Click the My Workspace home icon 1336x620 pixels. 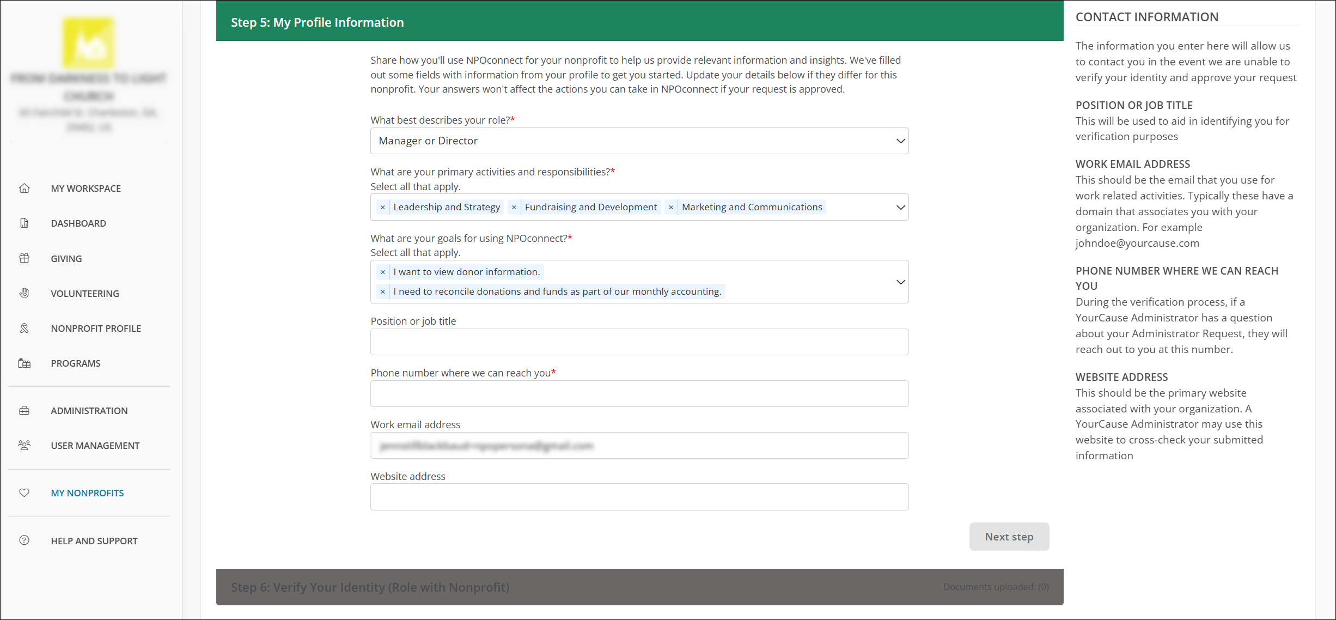(x=24, y=189)
